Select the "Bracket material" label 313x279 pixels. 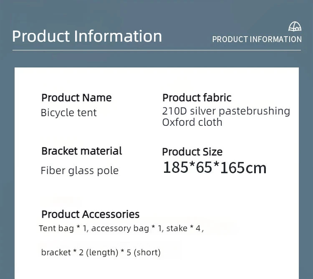coord(82,151)
